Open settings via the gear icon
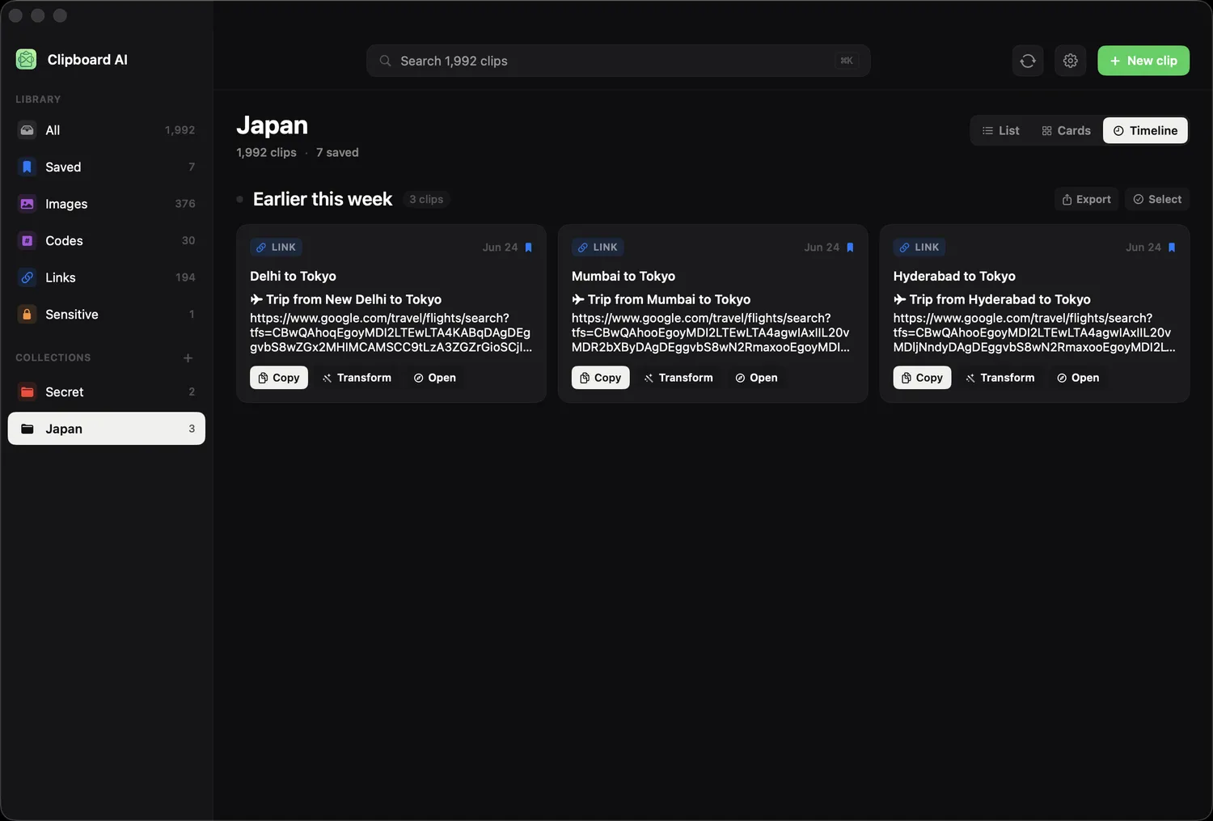 1071,61
